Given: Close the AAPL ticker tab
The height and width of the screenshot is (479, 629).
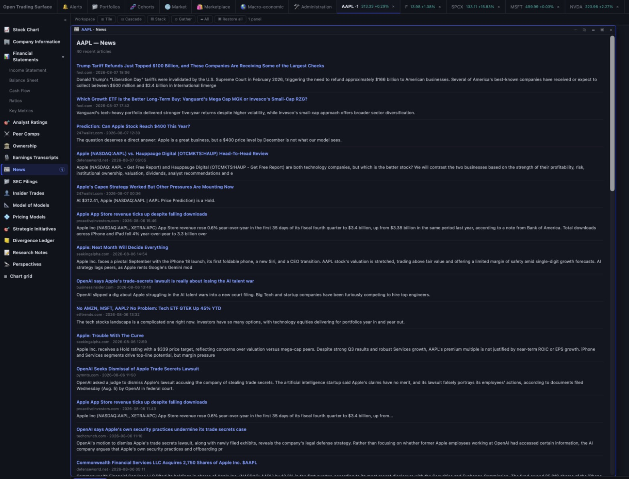Looking at the screenshot, I should pos(393,7).
